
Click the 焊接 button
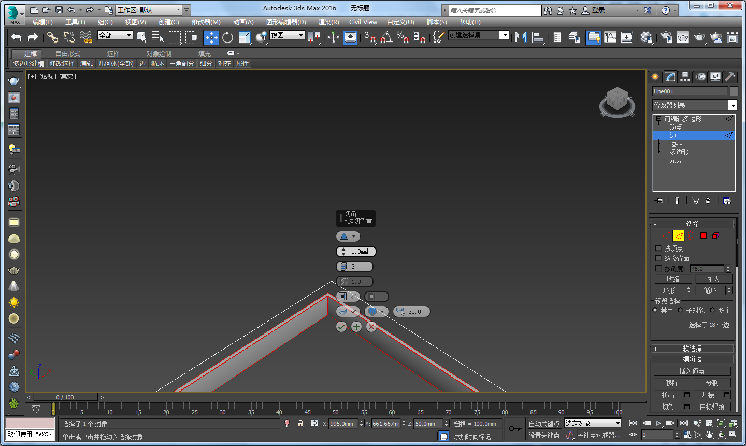(708, 395)
